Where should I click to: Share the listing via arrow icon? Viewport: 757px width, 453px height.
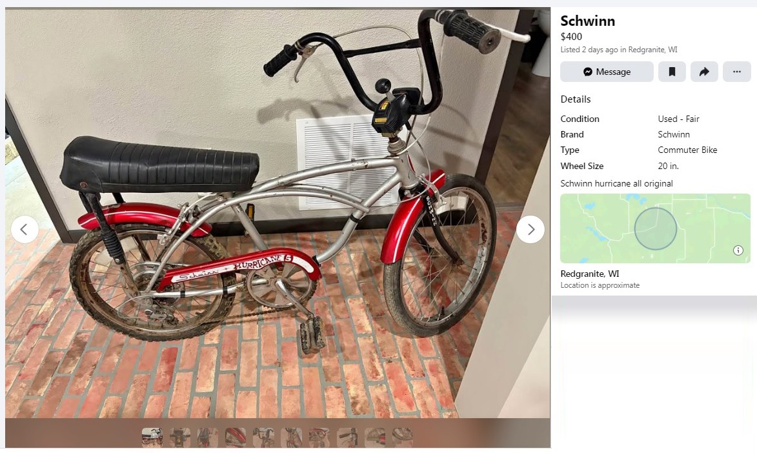click(704, 72)
